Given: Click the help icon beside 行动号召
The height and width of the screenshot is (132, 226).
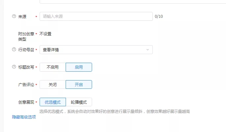Looking at the screenshot, I should pyautogui.click(x=14, y=49).
